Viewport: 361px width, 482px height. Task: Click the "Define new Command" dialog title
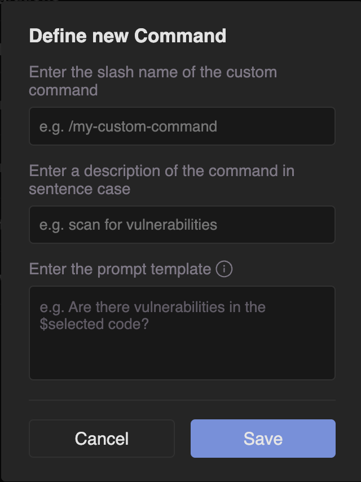click(x=127, y=36)
